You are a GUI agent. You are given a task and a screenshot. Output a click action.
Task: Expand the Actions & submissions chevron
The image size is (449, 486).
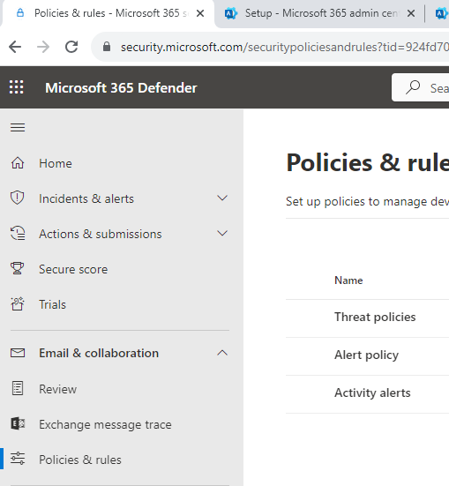pos(222,234)
